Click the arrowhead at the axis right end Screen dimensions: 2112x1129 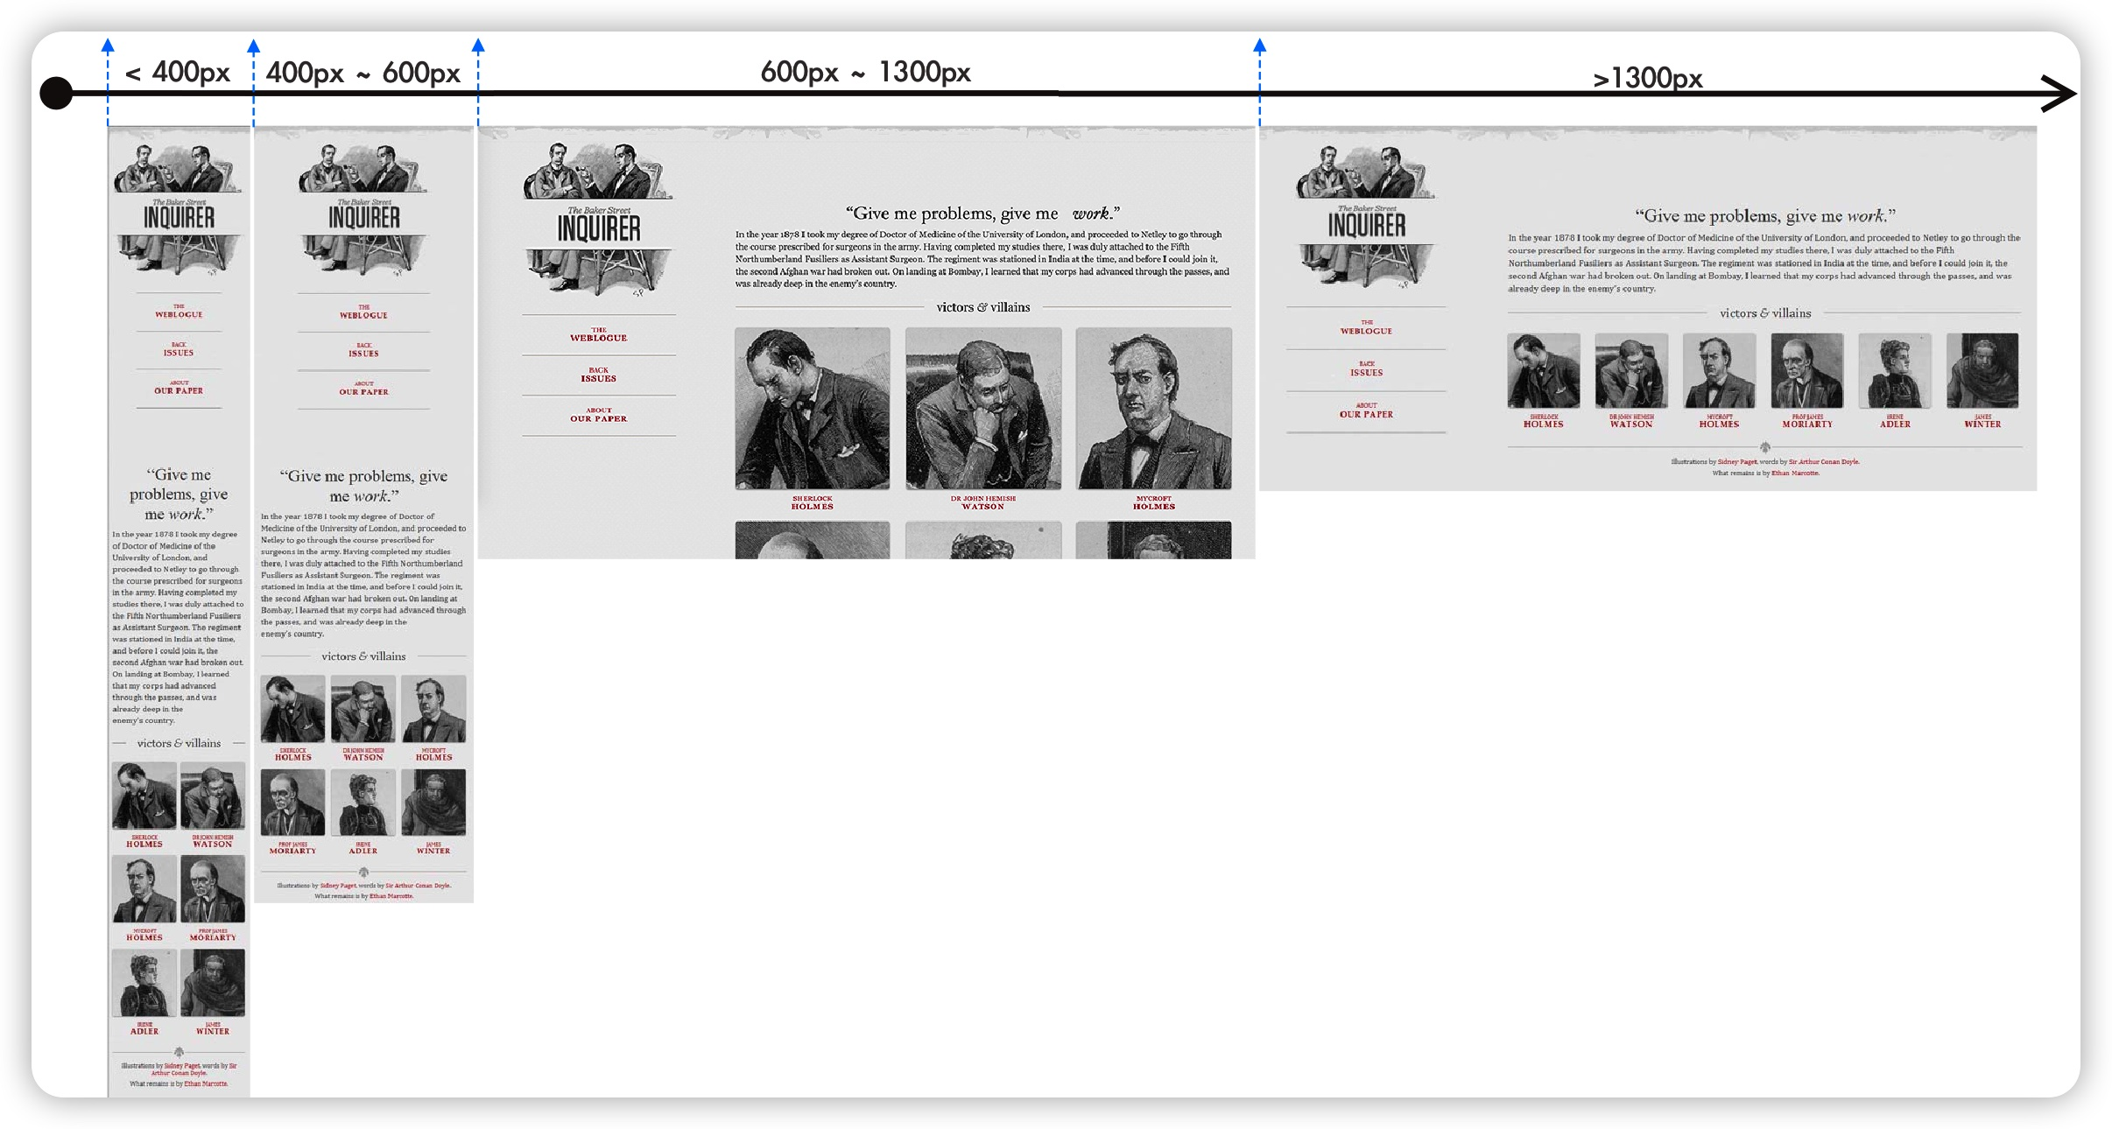coord(2060,93)
